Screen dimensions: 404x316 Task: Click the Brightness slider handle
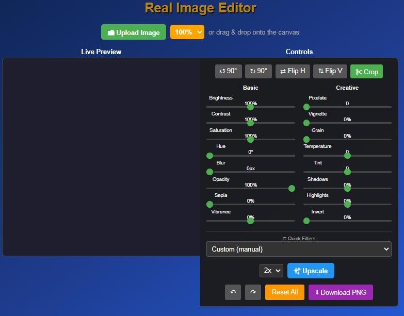click(250, 107)
